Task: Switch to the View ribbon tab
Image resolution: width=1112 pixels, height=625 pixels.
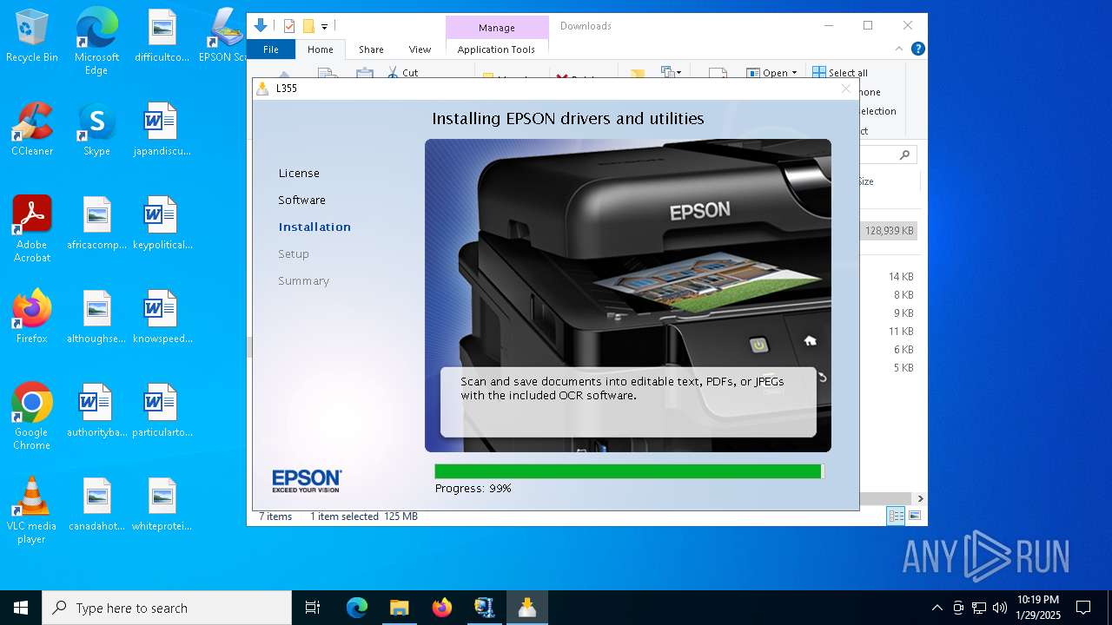Action: pyautogui.click(x=420, y=49)
